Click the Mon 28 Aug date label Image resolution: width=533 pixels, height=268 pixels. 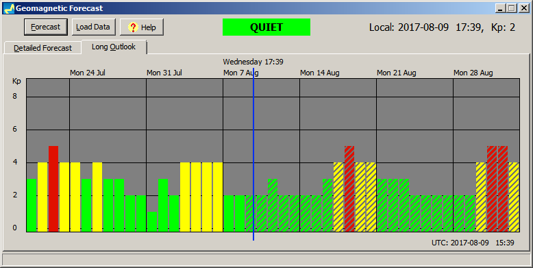[473, 73]
